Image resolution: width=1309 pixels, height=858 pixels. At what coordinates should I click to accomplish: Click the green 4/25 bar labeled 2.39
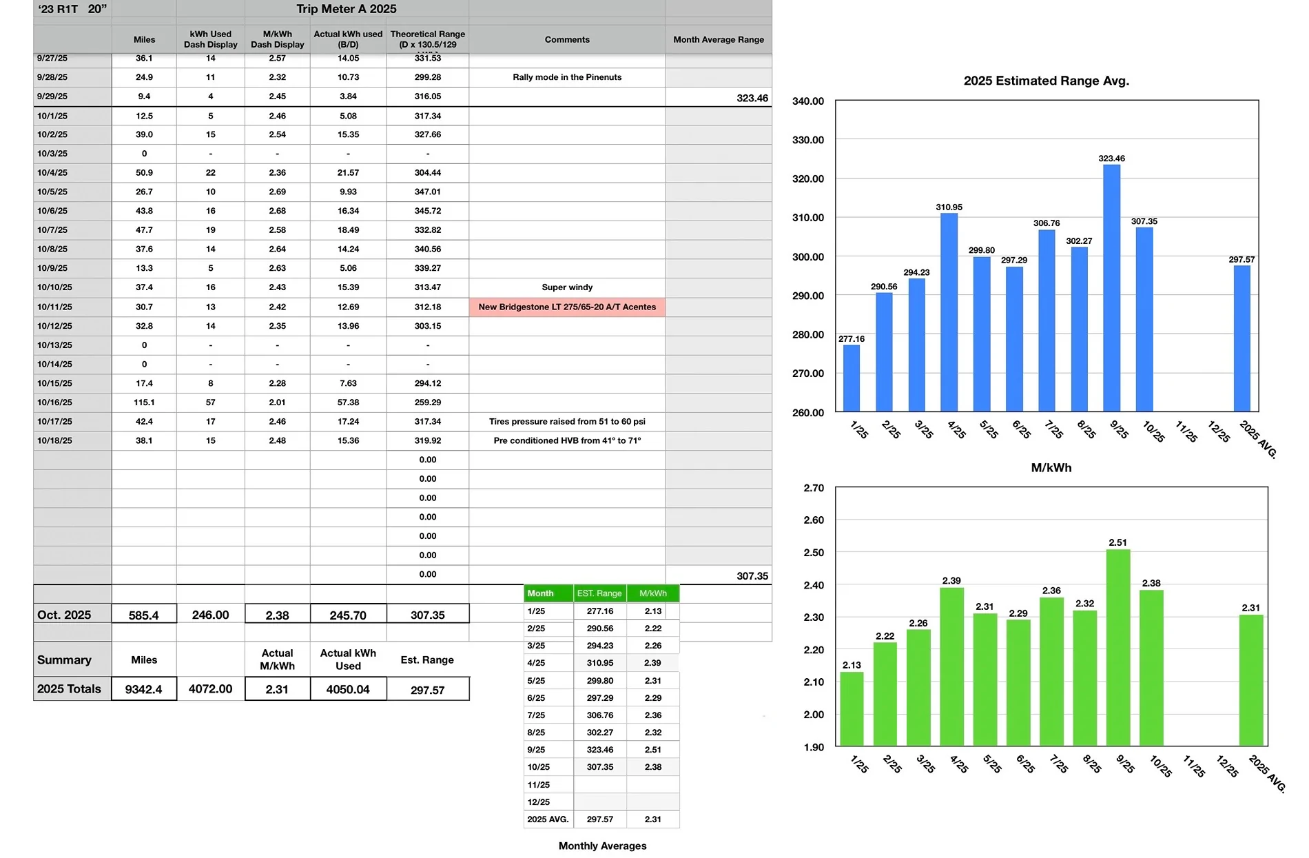(x=951, y=666)
